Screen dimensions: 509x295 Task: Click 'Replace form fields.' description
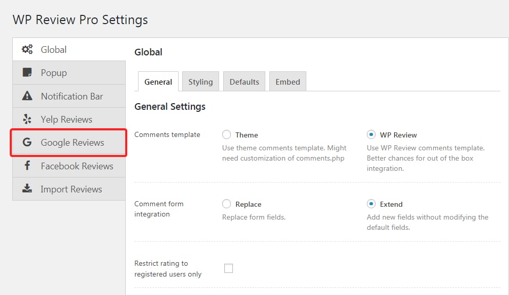tap(254, 217)
